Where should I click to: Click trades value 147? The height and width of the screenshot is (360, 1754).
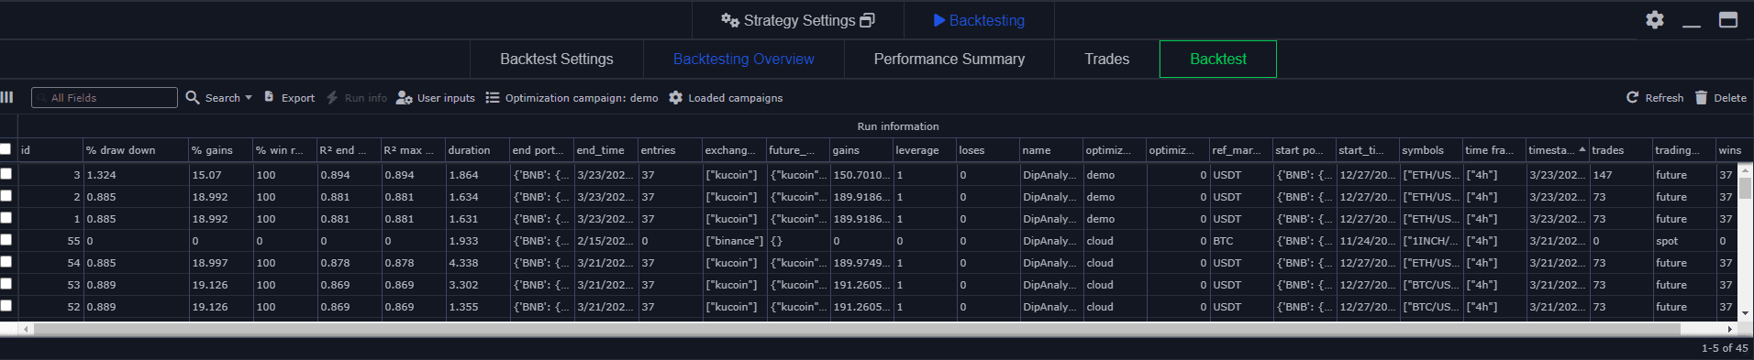1620,175
